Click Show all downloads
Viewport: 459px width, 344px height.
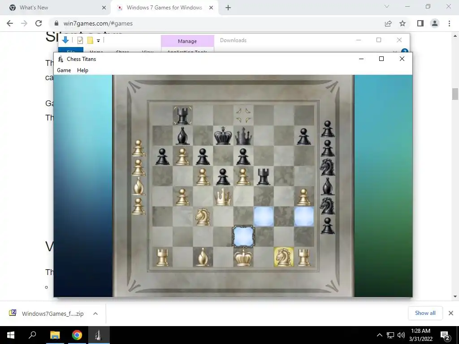[x=425, y=313]
